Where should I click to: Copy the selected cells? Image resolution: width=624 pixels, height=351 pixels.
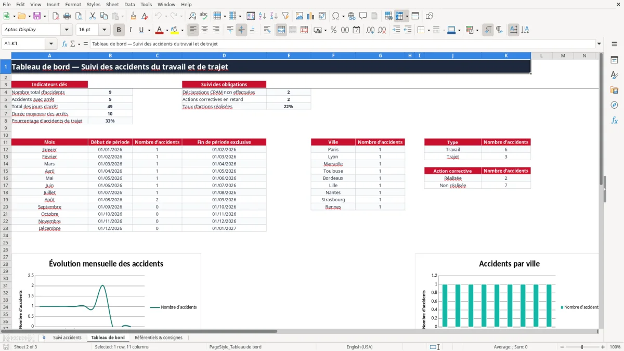(103, 16)
